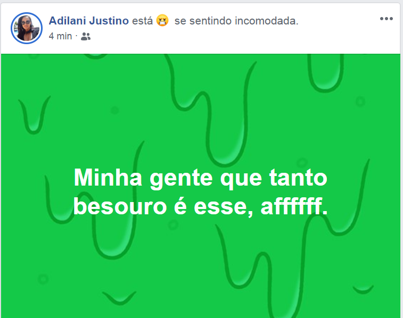The width and height of the screenshot is (403, 318).
Task: Click the white post header area
Action: (201, 29)
